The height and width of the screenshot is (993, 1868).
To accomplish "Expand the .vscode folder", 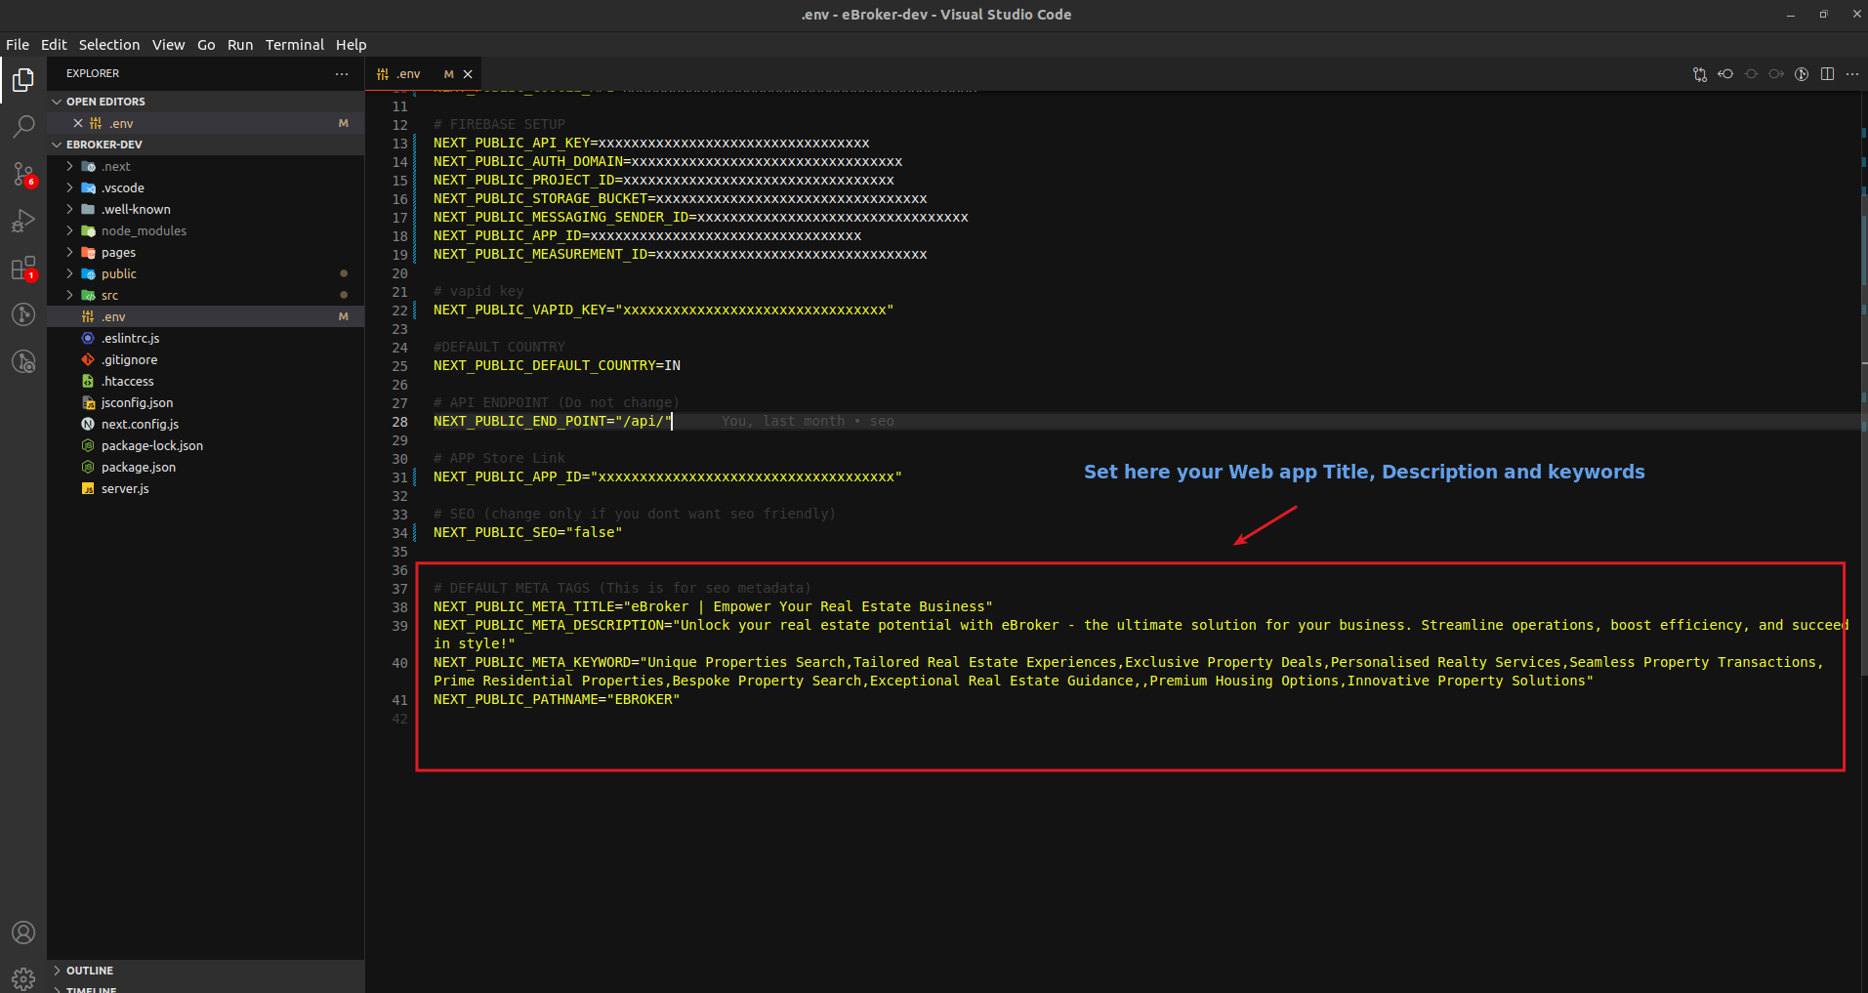I will click(x=205, y=187).
